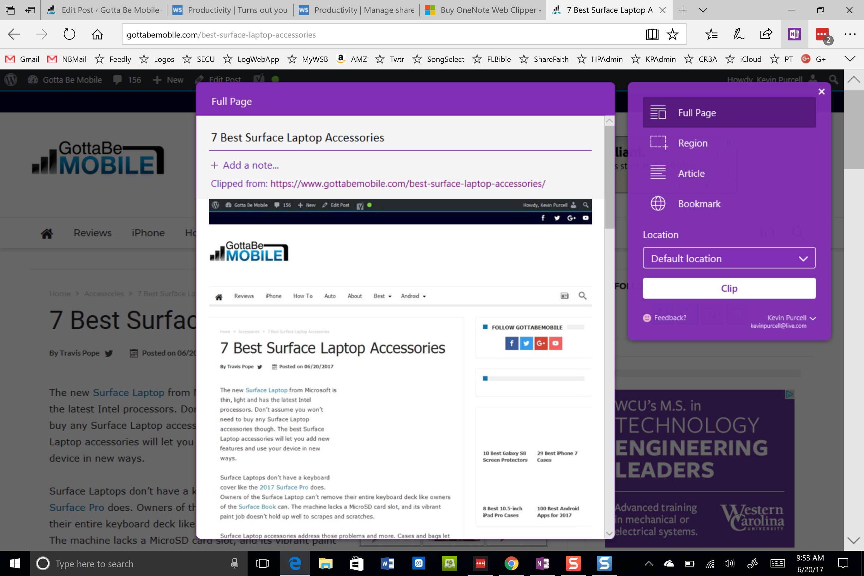Open Edge Settings and more ellipsis

pos(850,34)
